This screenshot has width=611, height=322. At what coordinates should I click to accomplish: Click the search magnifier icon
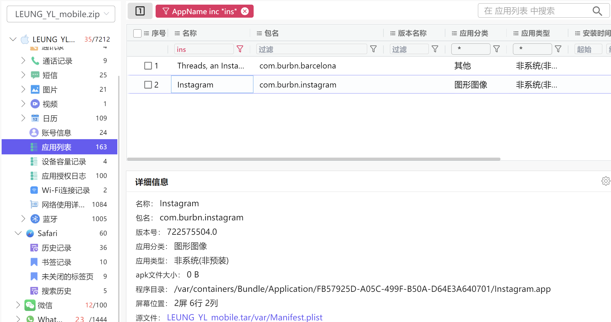(x=597, y=11)
